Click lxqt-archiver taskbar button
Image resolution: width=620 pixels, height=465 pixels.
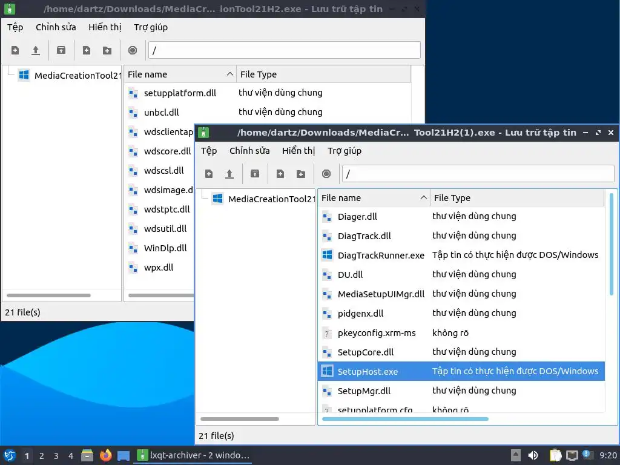click(193, 455)
